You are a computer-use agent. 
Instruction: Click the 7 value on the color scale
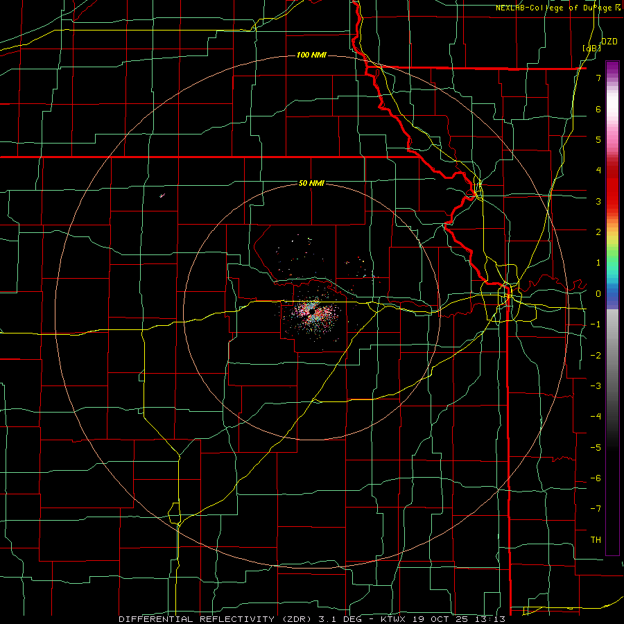(598, 78)
